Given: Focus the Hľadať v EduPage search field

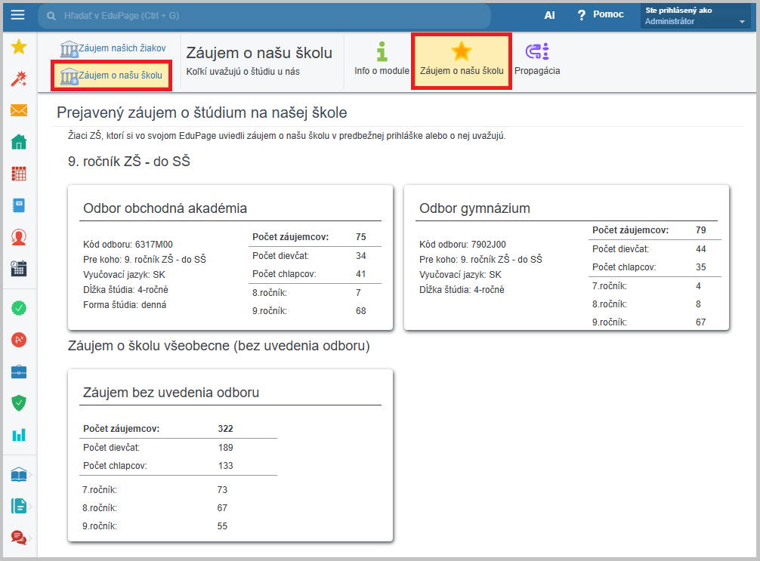Looking at the screenshot, I should pos(264,16).
